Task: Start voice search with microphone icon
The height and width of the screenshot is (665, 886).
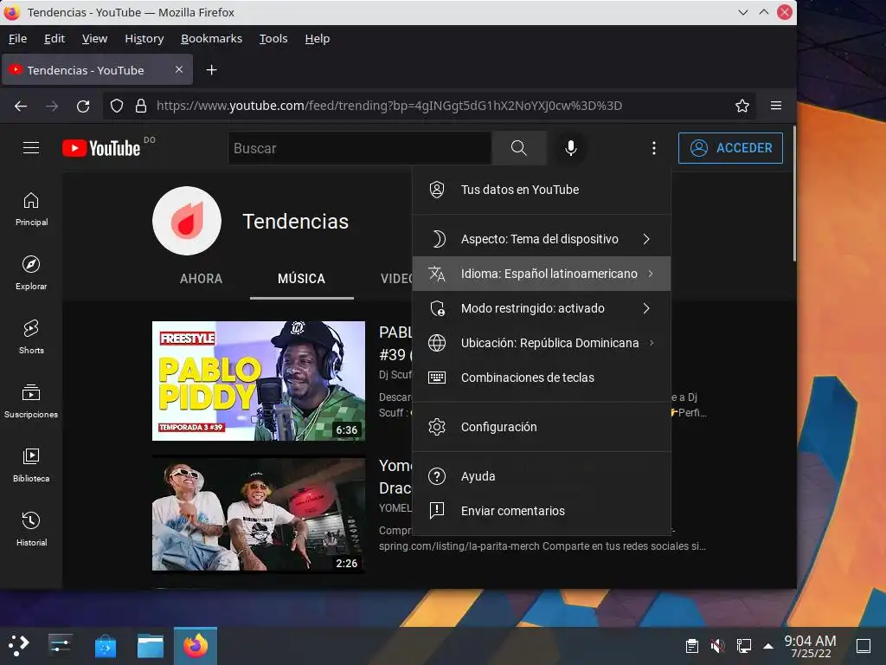Action: click(x=571, y=148)
